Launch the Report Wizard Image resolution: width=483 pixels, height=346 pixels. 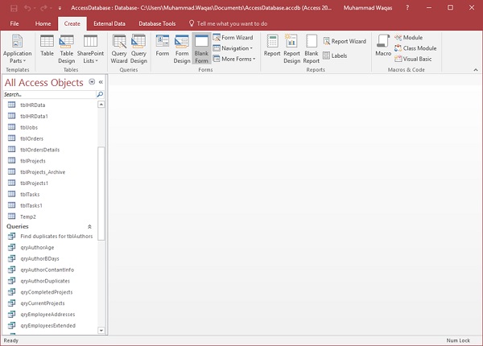pos(344,41)
